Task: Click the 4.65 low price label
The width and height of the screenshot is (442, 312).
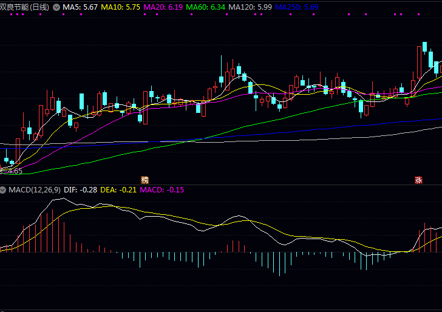Action: click(x=15, y=171)
